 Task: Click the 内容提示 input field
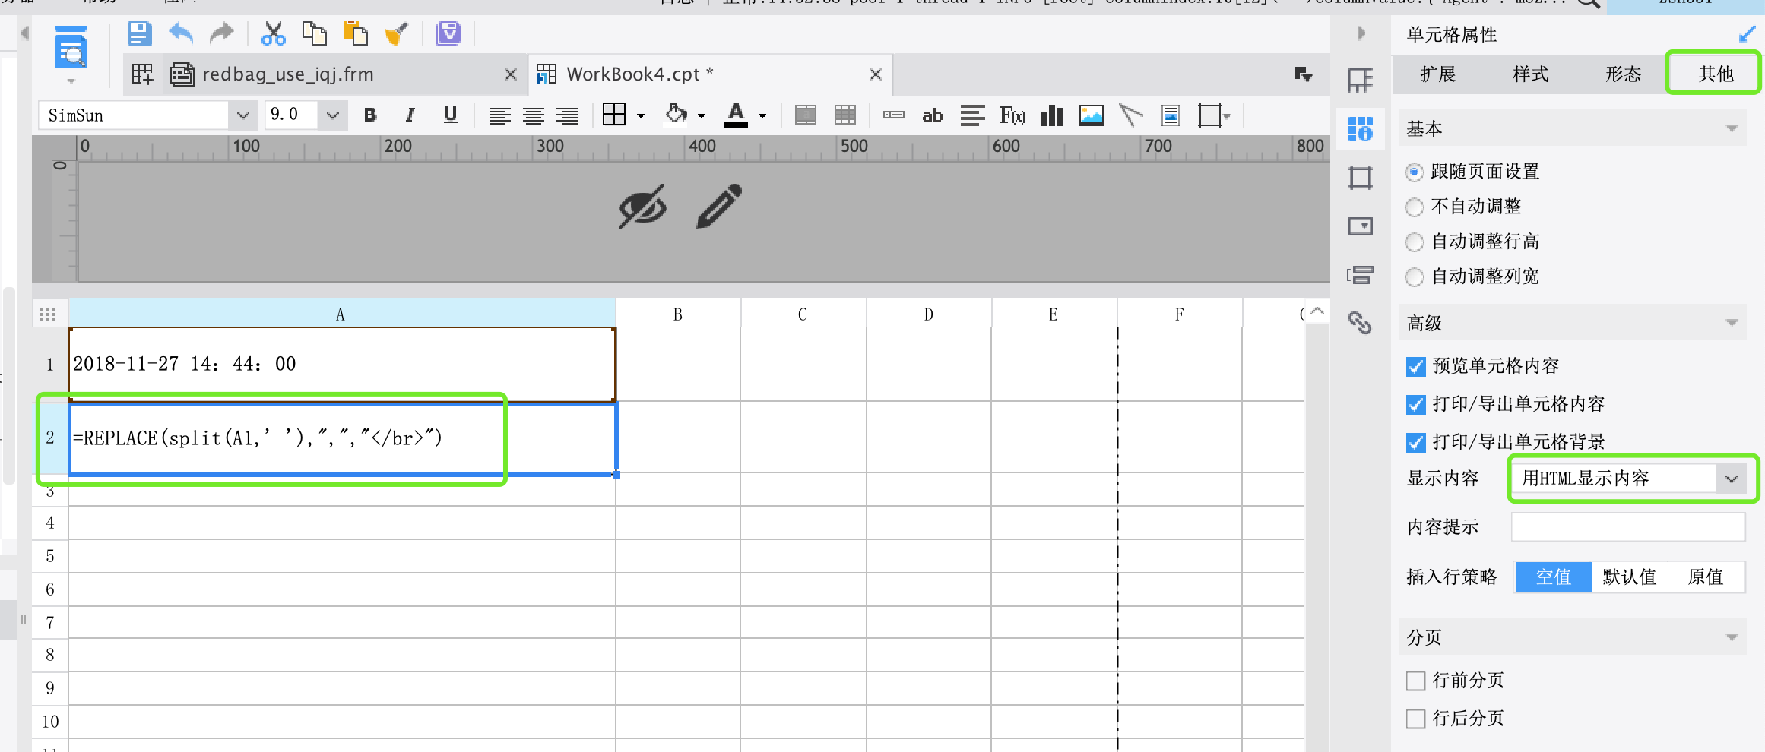[x=1628, y=527]
